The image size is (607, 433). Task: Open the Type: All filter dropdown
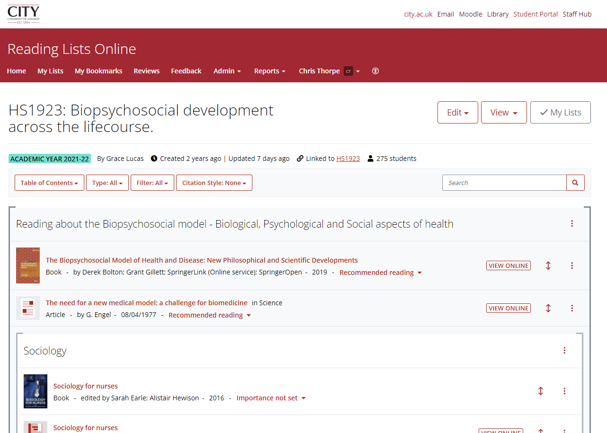point(107,182)
